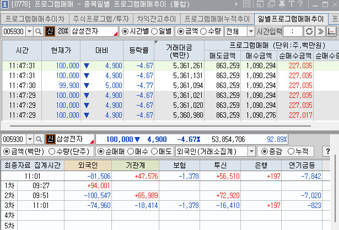Click the 신 badge in the lower stock panel
The image size is (339, 230).
point(51,139)
